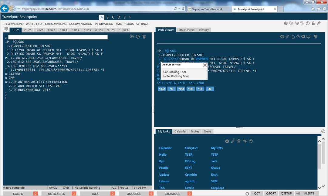Click the pencil edit icon in My Links
Image resolution: width=328 pixels, height=196 pixels.
pos(233,141)
